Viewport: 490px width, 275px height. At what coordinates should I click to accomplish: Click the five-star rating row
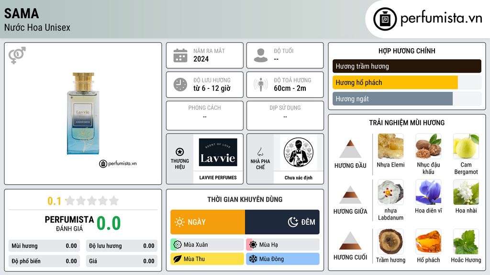92,201
